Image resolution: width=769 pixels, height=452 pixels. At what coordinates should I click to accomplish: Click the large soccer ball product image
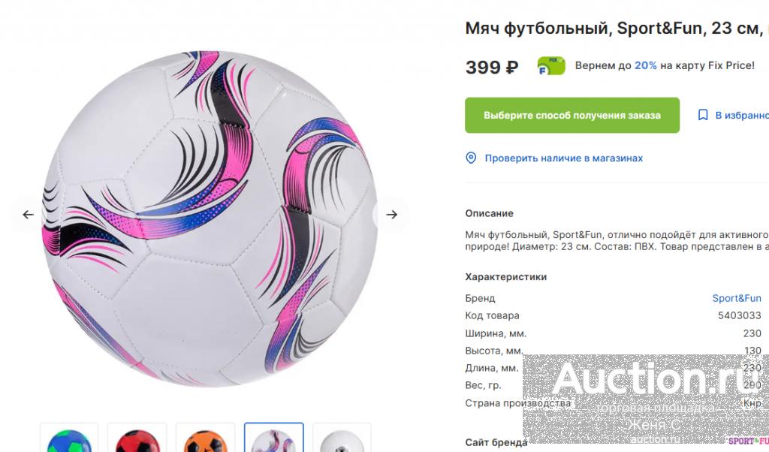210,218
